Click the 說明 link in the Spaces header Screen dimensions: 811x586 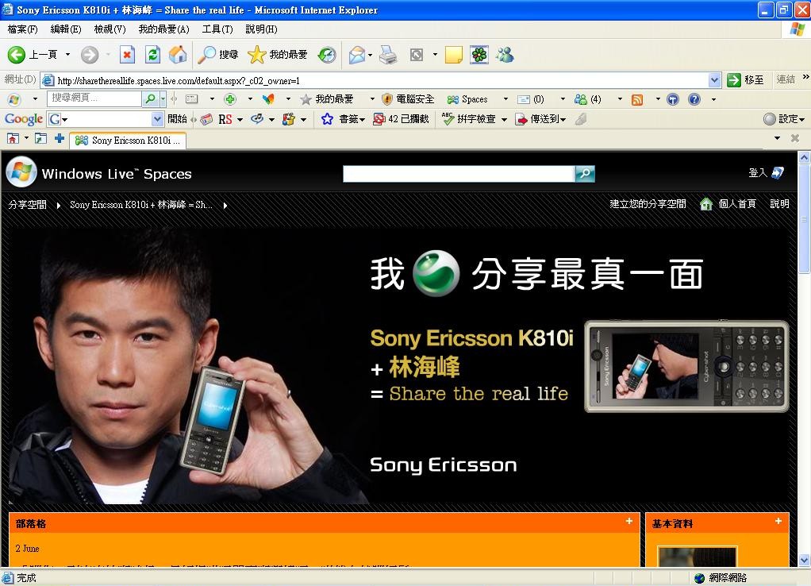click(x=779, y=204)
